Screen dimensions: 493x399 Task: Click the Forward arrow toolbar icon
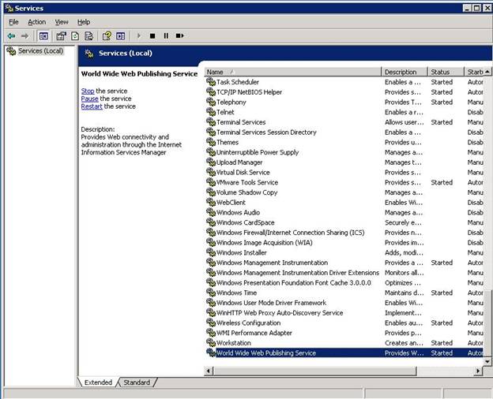coord(24,36)
